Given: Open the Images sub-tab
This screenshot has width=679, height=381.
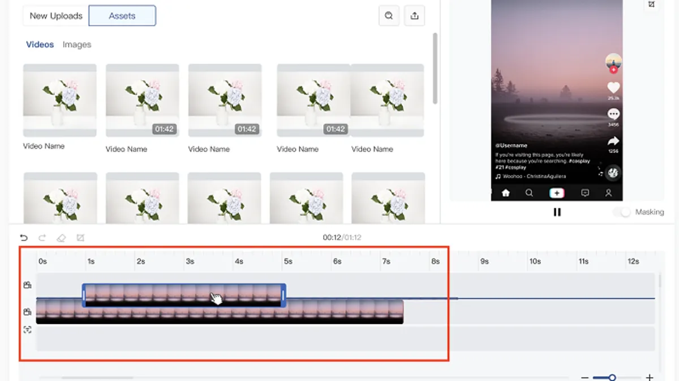Looking at the screenshot, I should 77,45.
